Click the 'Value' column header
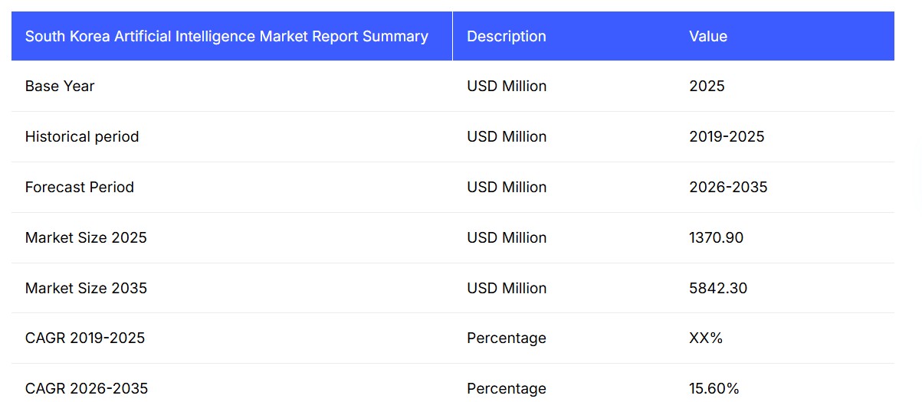 pos(707,36)
